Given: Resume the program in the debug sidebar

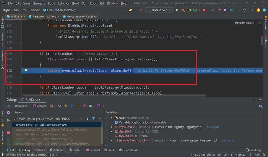Looking at the screenshot, I should (9, 121).
